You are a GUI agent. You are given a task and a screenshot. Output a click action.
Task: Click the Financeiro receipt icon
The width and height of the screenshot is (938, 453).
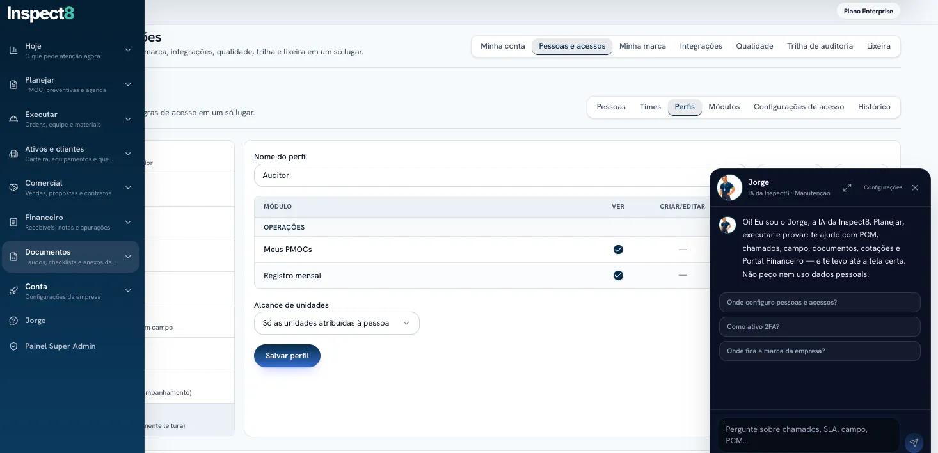point(13,222)
